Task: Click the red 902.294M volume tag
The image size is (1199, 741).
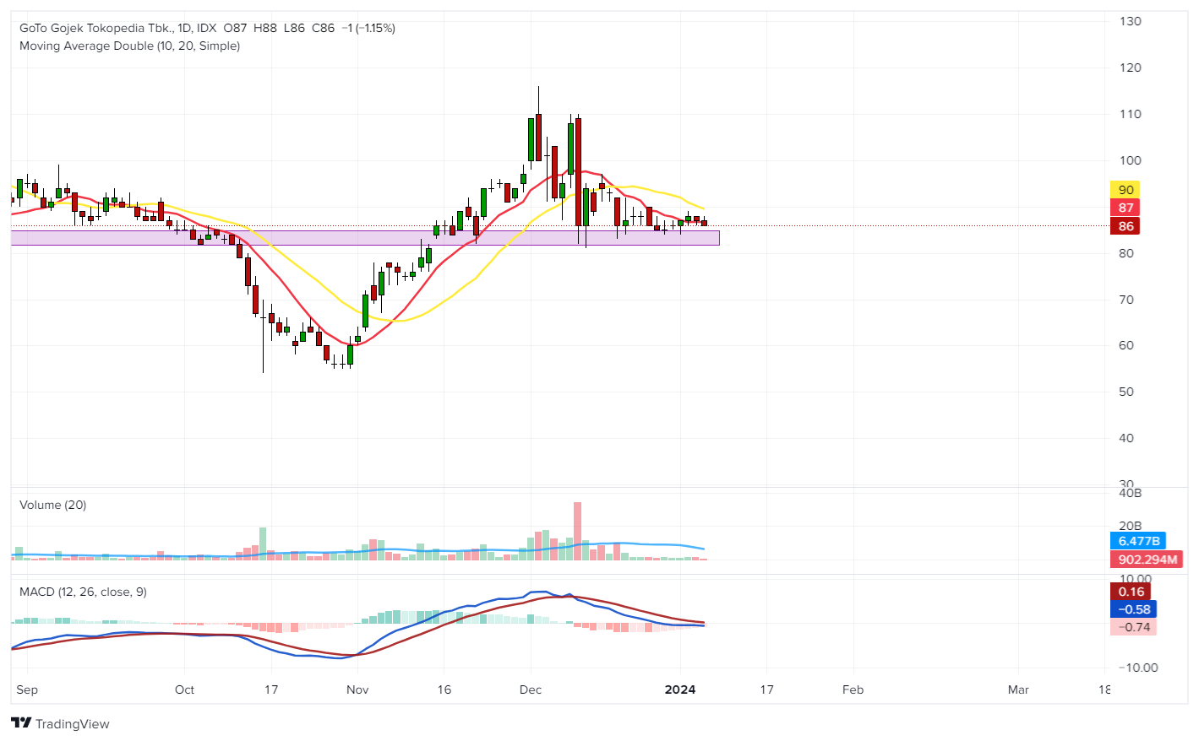Action: pyautogui.click(x=1146, y=560)
